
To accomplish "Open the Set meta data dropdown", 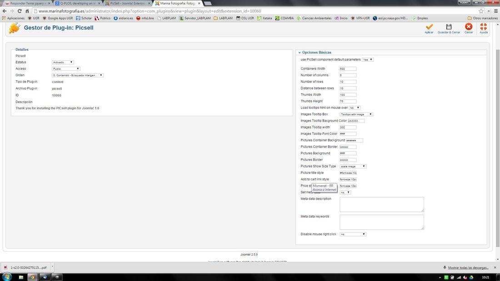I will [345, 192].
